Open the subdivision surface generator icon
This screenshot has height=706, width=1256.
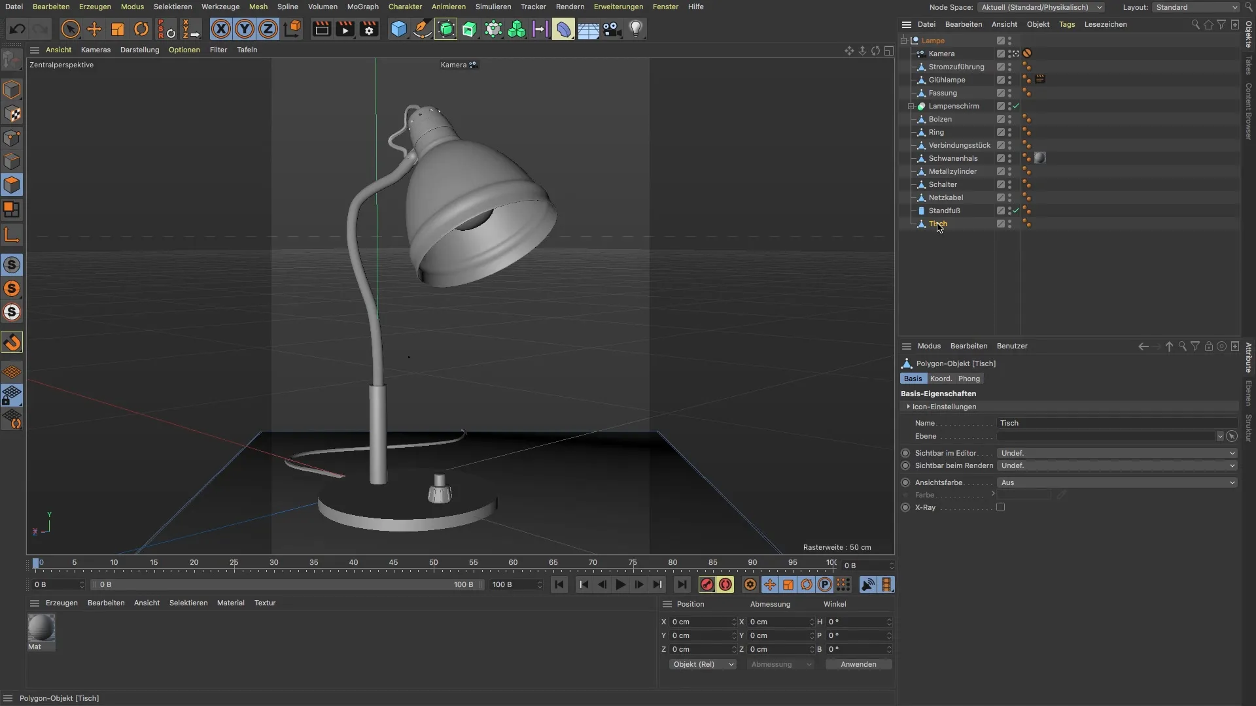click(445, 29)
